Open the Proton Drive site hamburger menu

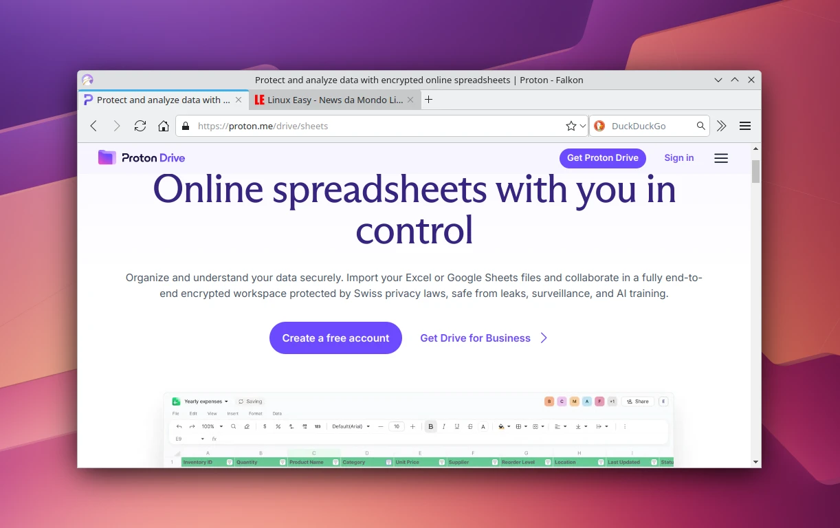720,158
